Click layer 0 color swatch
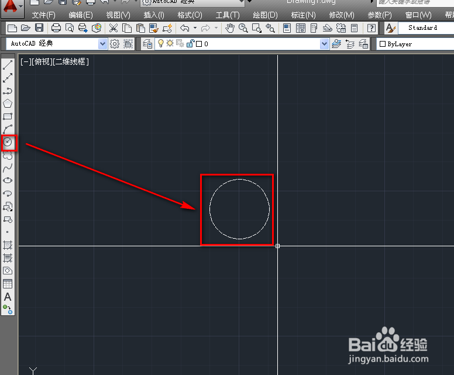This screenshot has width=454, height=375. coord(199,44)
